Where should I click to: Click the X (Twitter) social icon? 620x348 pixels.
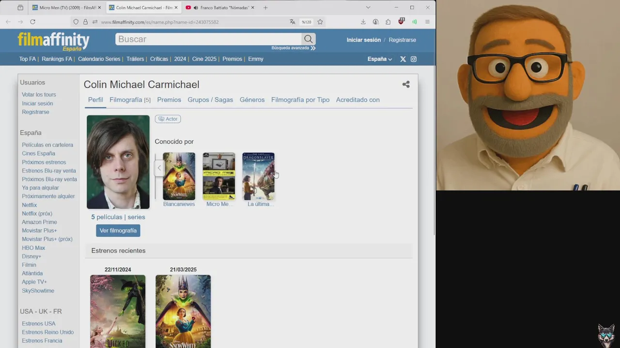coord(403,59)
